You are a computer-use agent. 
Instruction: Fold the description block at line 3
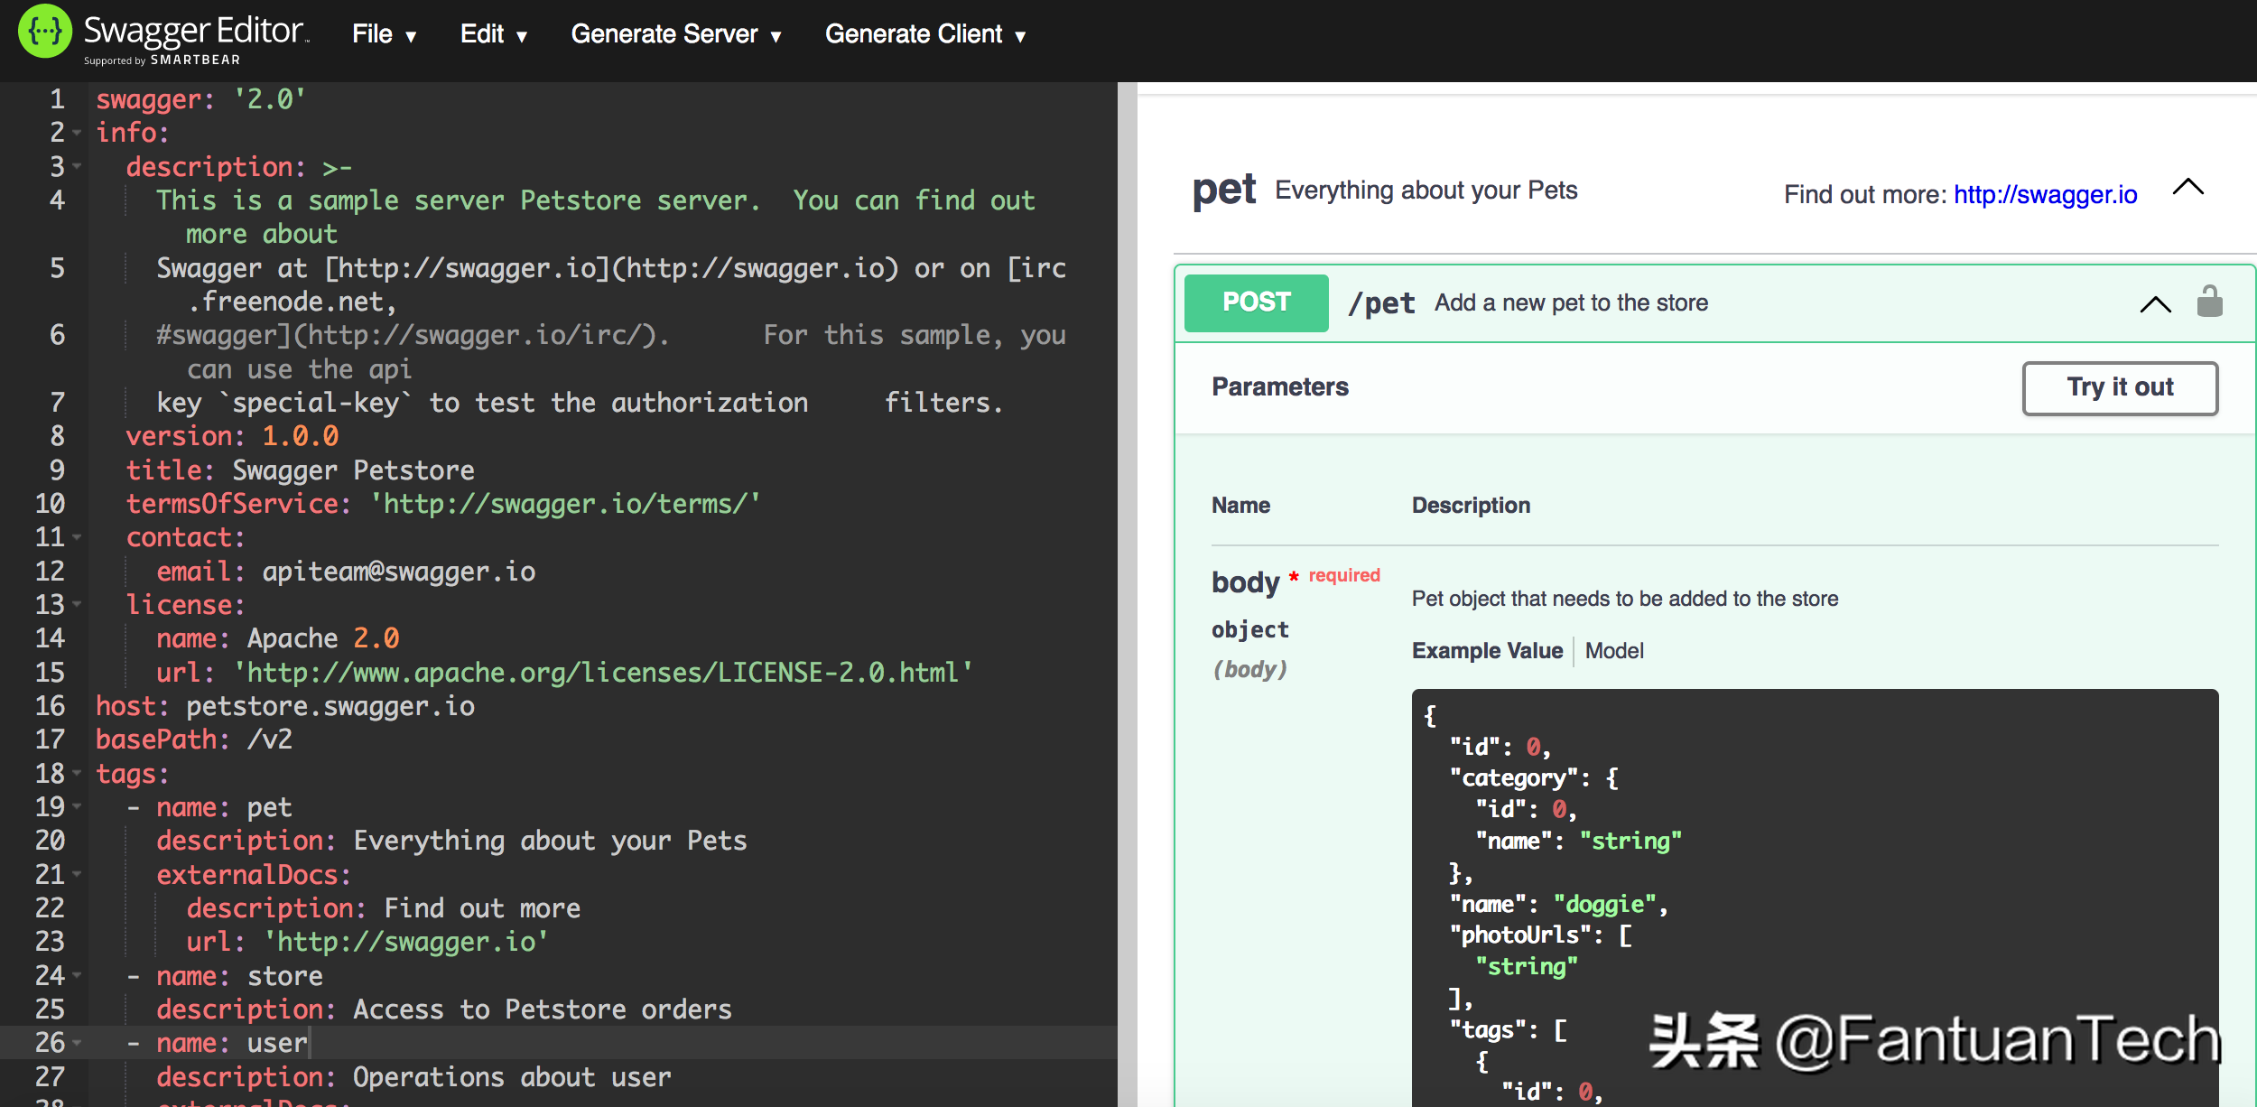pos(78,166)
